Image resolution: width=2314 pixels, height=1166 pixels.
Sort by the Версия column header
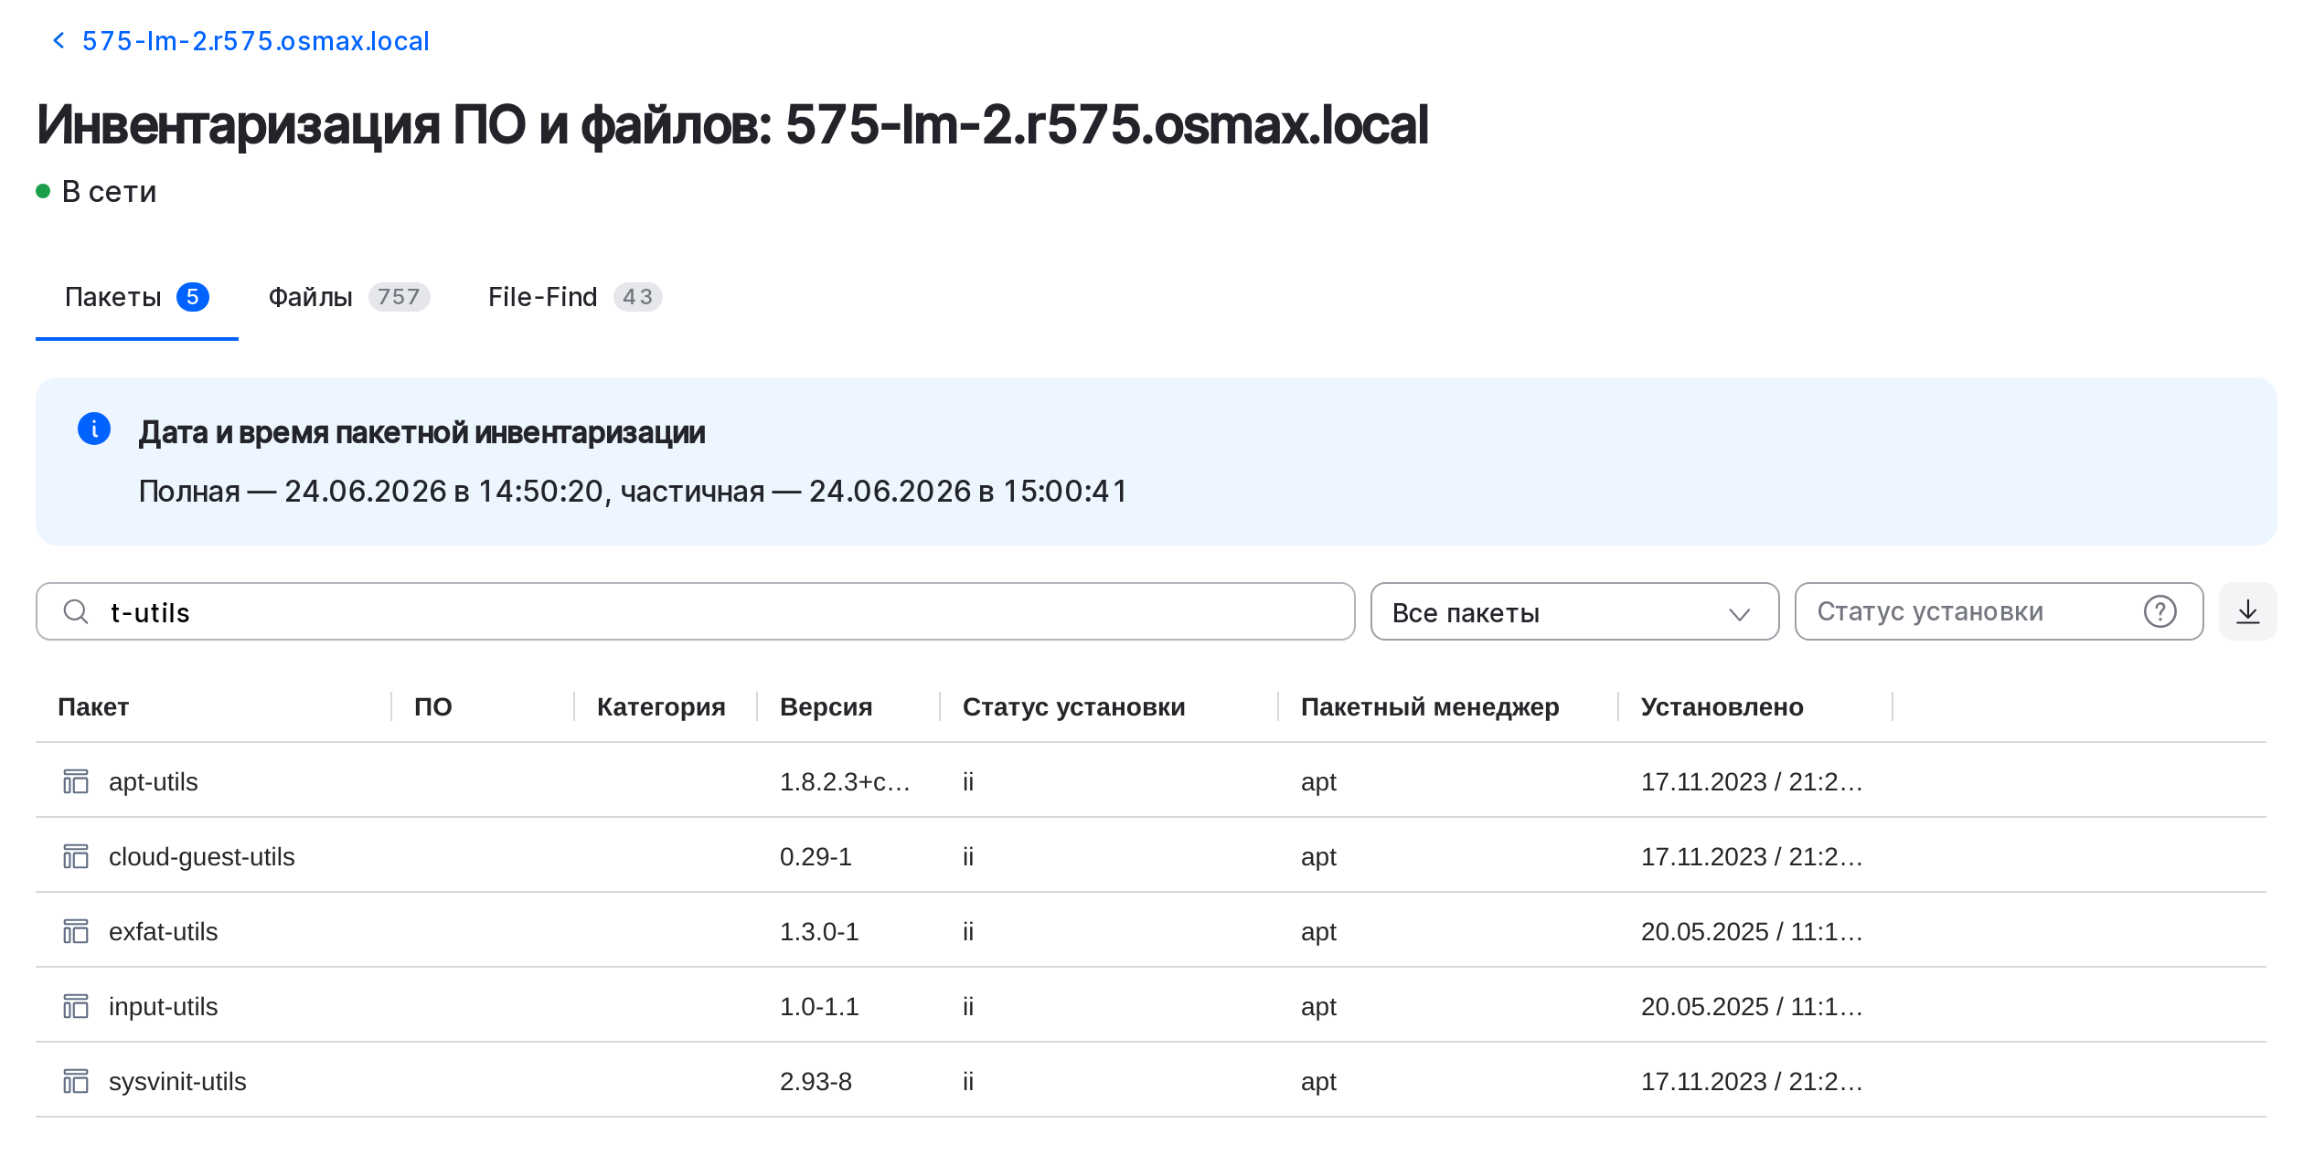pyautogui.click(x=826, y=706)
